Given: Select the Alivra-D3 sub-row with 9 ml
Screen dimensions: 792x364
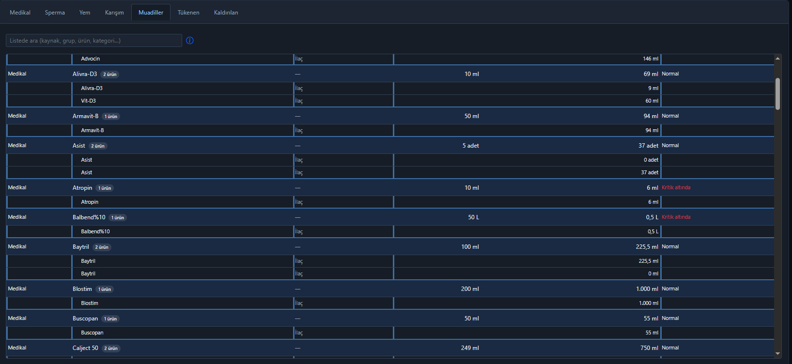Looking at the screenshot, I should [x=390, y=89].
